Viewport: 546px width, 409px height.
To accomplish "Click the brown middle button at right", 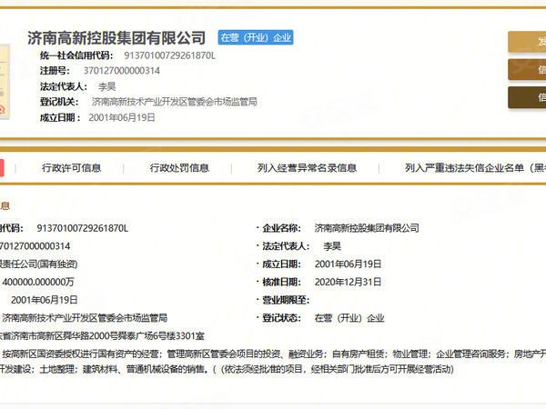I will [527, 70].
